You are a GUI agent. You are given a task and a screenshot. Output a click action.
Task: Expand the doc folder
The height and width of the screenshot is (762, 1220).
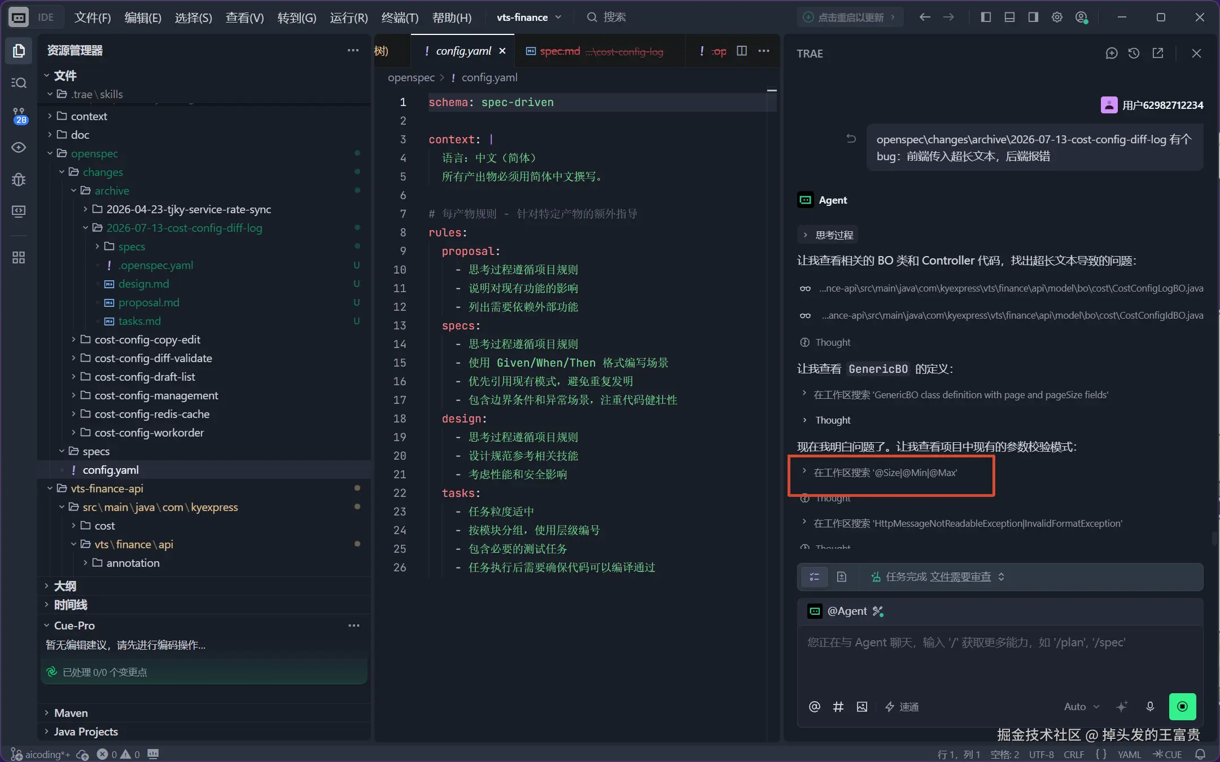coord(80,135)
